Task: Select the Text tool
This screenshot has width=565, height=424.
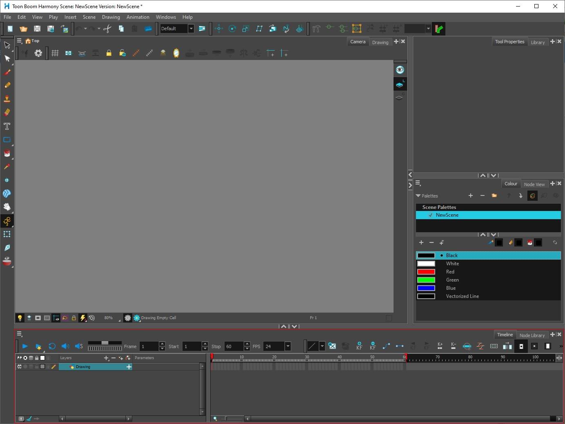Action: pos(7,126)
